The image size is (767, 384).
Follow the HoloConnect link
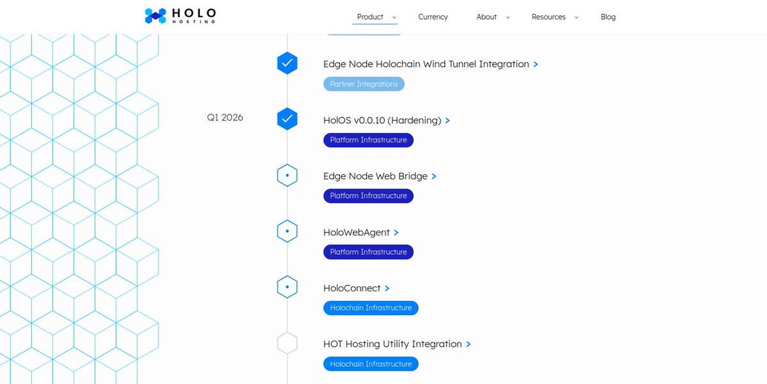(x=352, y=288)
